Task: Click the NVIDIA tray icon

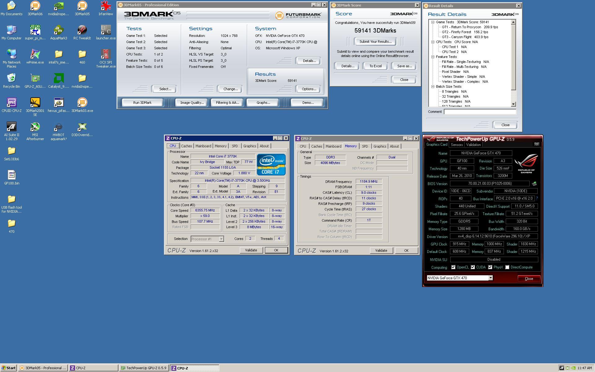Action: coord(573,368)
